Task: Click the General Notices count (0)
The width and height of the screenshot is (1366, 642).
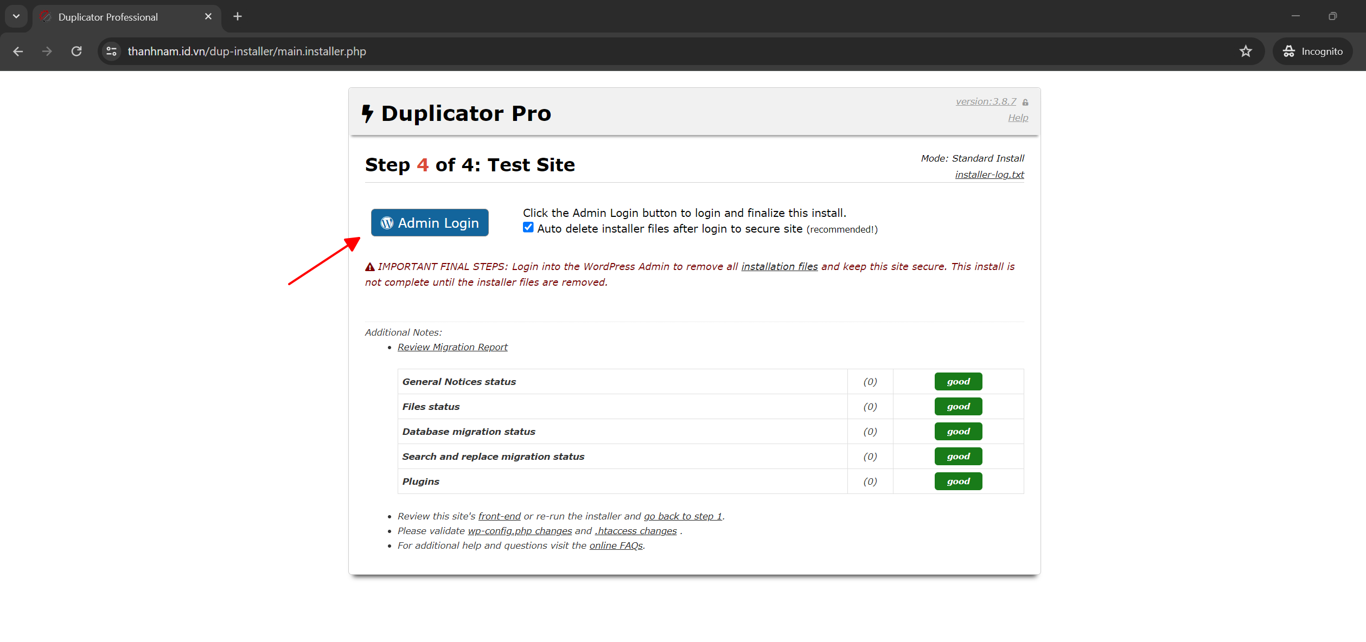Action: pyautogui.click(x=870, y=382)
